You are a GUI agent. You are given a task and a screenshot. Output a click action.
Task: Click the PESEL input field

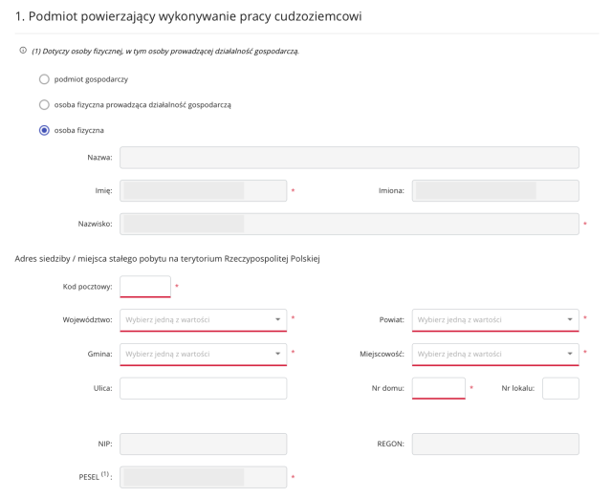click(203, 476)
